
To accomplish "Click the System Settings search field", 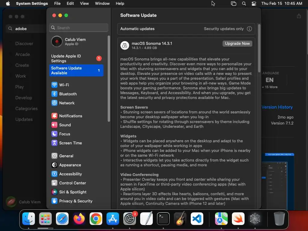I will click(79, 28).
